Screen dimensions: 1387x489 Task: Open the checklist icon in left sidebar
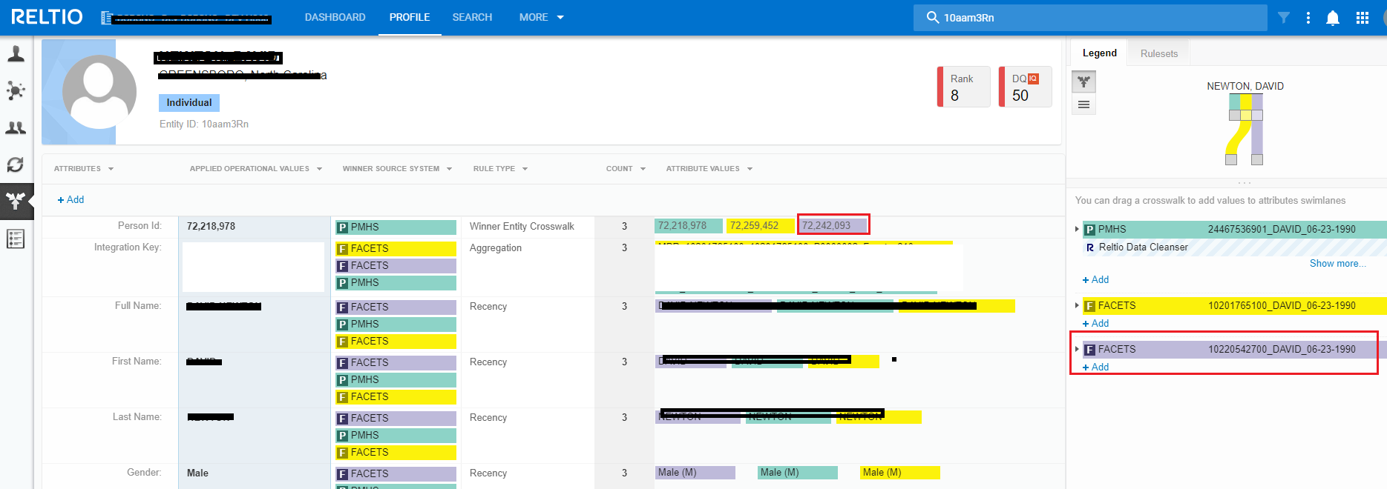(x=16, y=239)
